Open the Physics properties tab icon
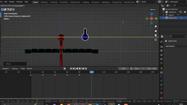This screenshot has width=187, height=105. click(161, 80)
